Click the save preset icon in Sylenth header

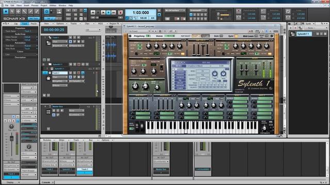click(x=160, y=31)
